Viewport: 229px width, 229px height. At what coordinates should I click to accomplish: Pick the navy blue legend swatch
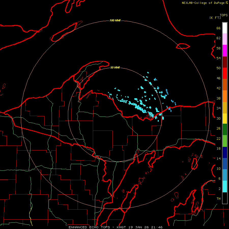tap(225, 152)
